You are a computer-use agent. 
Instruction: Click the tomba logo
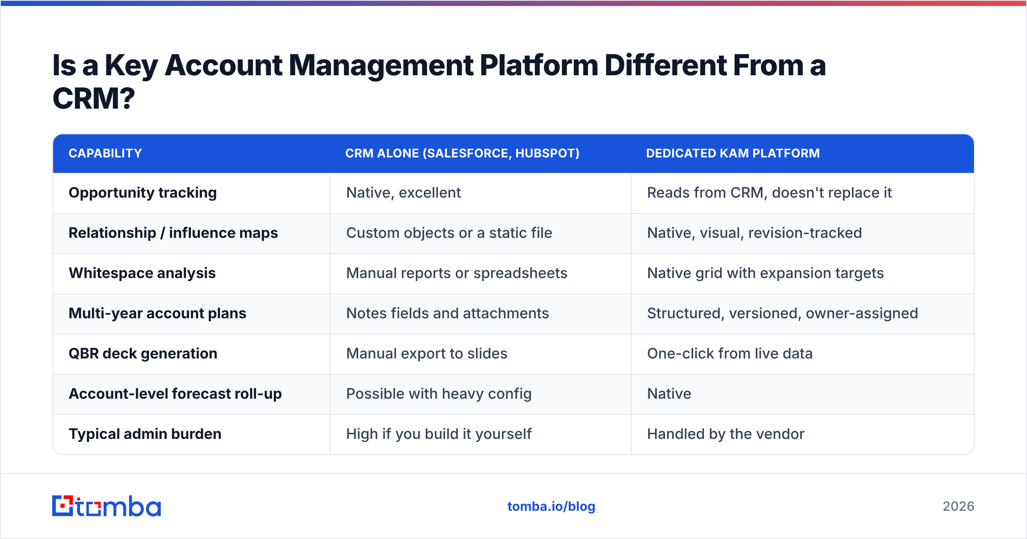click(x=107, y=506)
